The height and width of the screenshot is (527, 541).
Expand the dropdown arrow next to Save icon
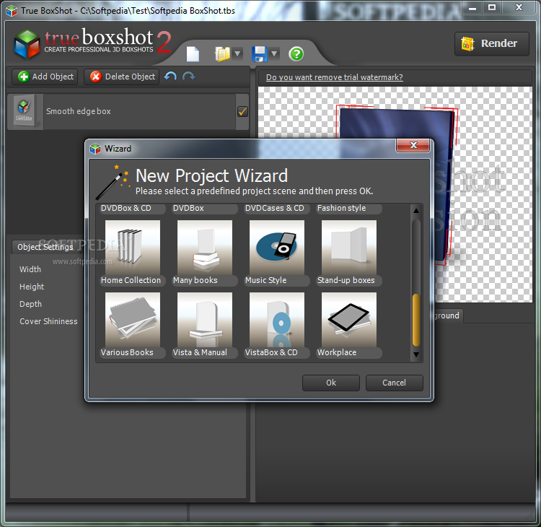coord(274,54)
